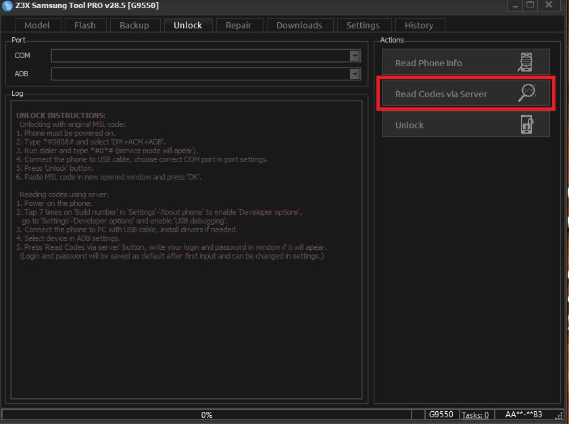Click 'Paste MSL code' instruction line

point(109,177)
